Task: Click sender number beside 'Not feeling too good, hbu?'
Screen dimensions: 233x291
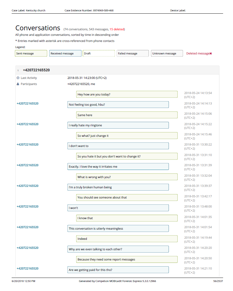Action: pyautogui.click(x=27, y=104)
